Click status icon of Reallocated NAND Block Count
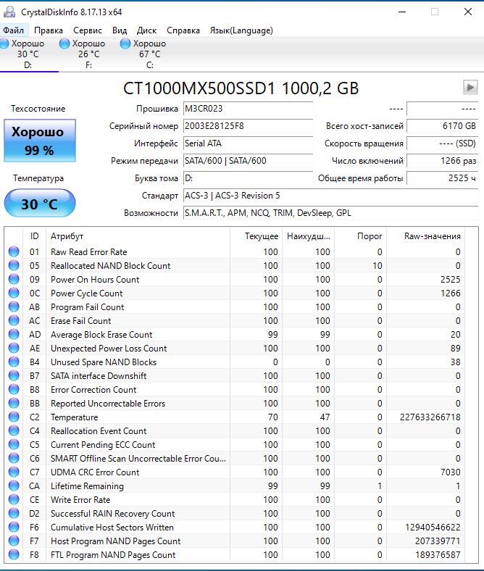 click(x=14, y=265)
